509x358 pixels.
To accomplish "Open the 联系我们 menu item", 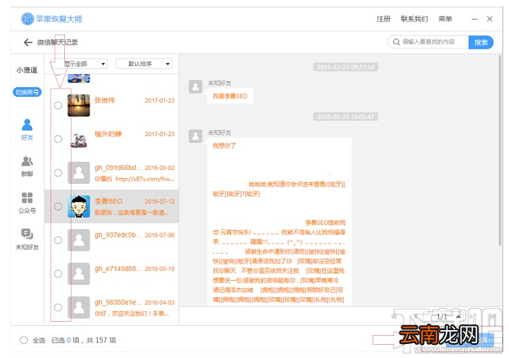I will tap(414, 19).
